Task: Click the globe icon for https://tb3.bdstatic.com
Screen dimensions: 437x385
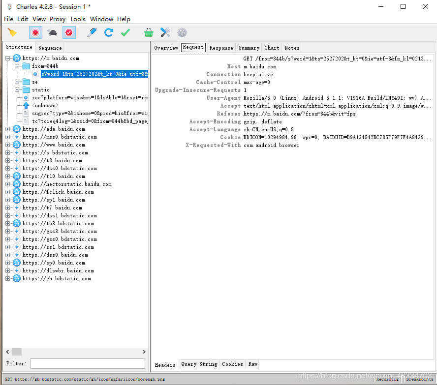Action: [x=17, y=223]
